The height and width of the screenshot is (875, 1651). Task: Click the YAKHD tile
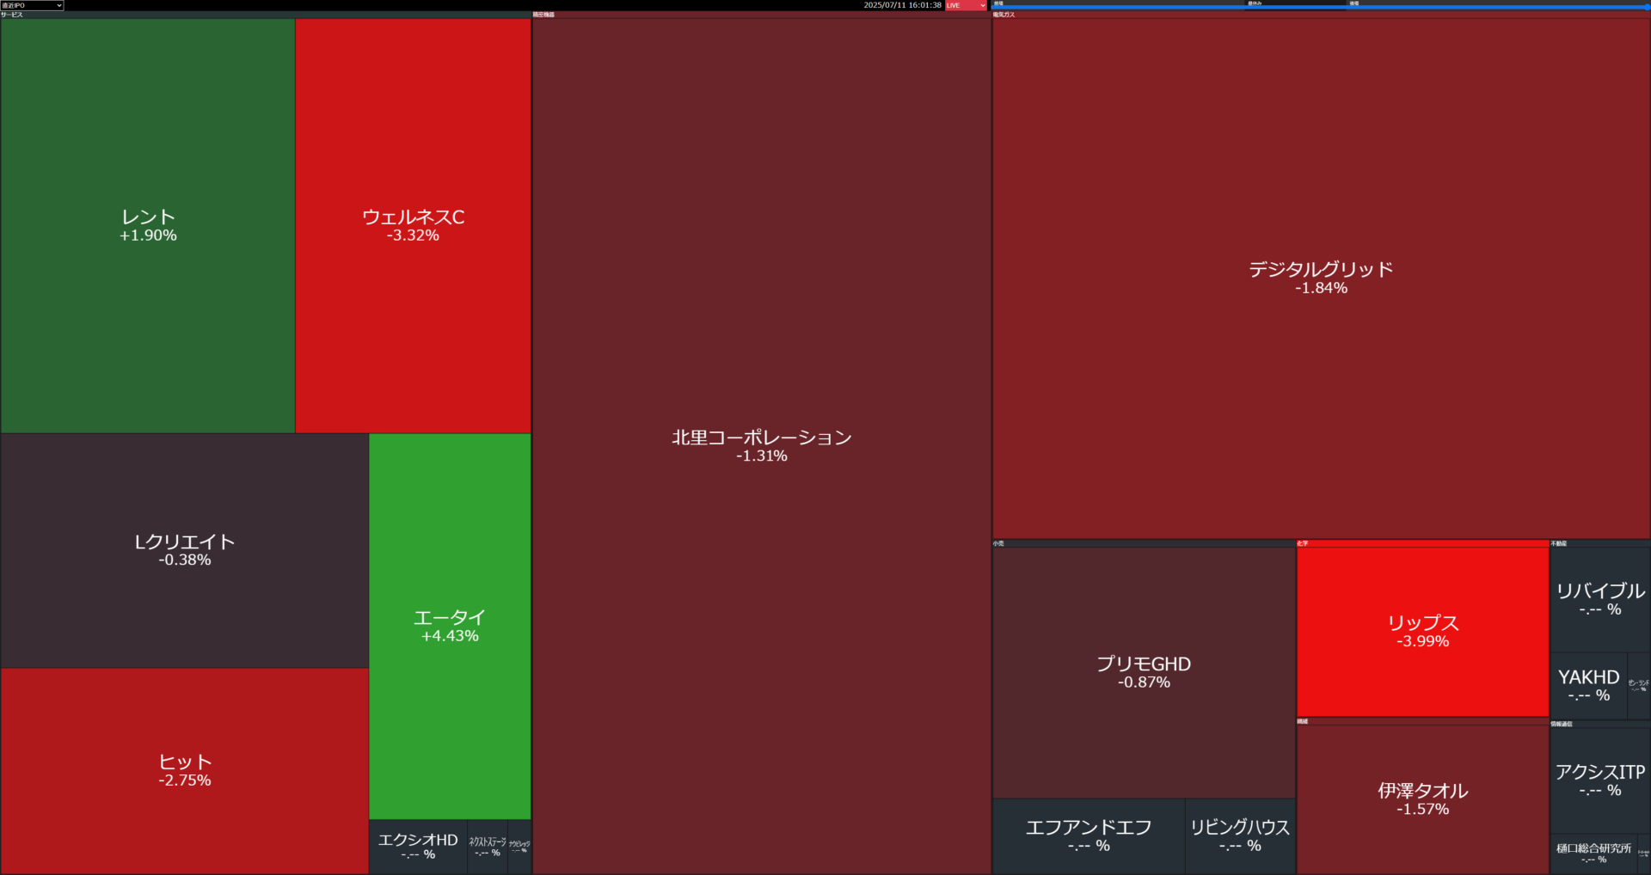point(1588,686)
